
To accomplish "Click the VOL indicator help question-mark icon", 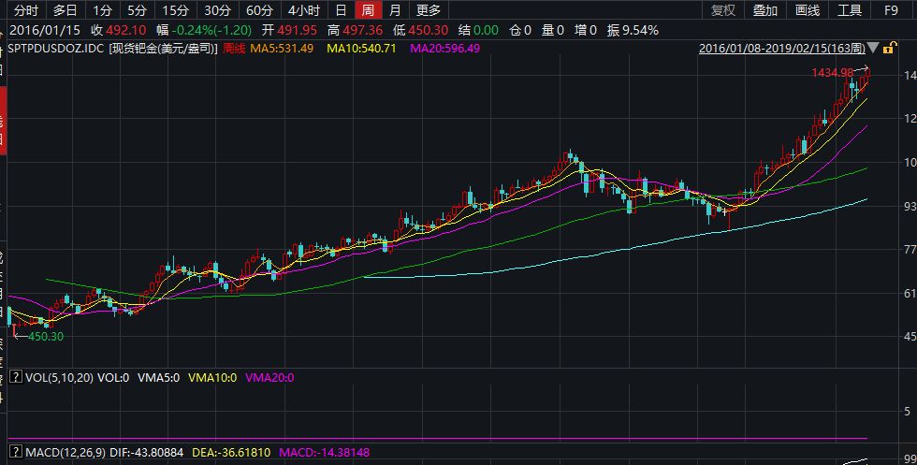I will [x=14, y=378].
